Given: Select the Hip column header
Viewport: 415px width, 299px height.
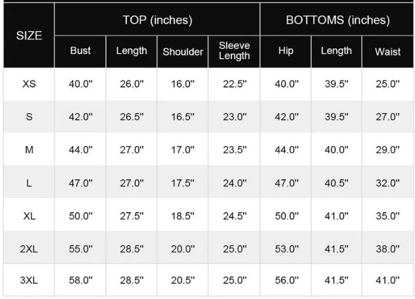Looking at the screenshot, I should pos(286,51).
